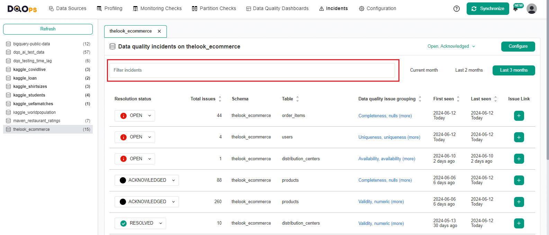Viewport: 549px width, 235px height.
Task: Sort by Total issues column
Action: click(x=220, y=99)
